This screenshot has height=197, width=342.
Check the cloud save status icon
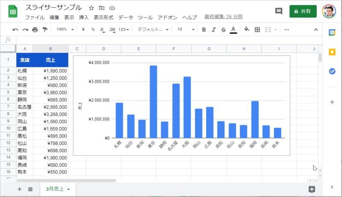[112, 8]
